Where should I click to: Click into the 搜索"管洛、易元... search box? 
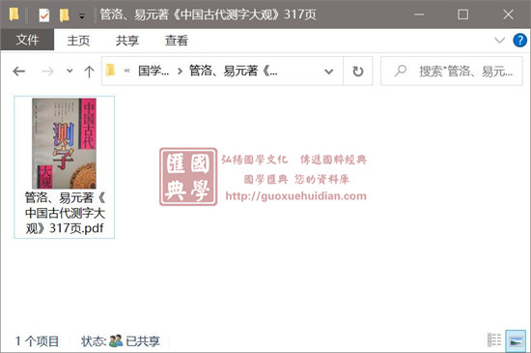click(x=452, y=72)
